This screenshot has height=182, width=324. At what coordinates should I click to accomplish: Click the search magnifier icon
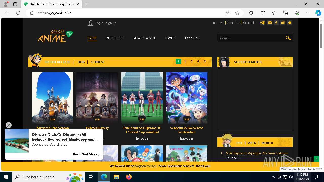[x=288, y=38]
